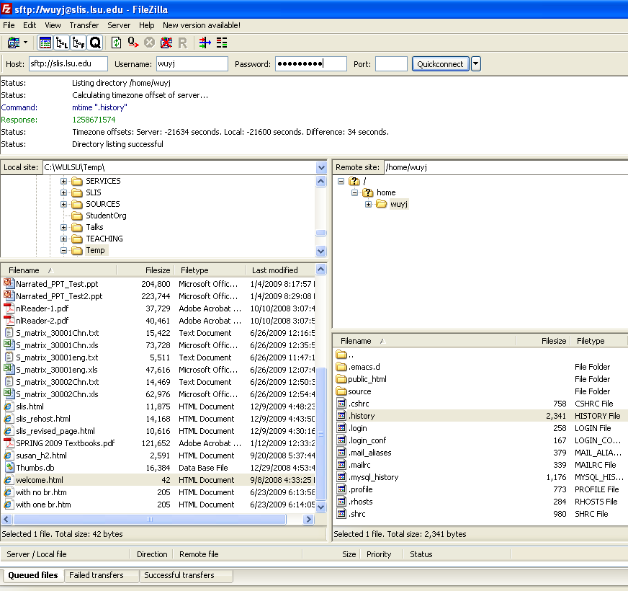Expand the SLIS folder in local tree
Image resolution: width=628 pixels, height=591 pixels.
click(x=63, y=193)
